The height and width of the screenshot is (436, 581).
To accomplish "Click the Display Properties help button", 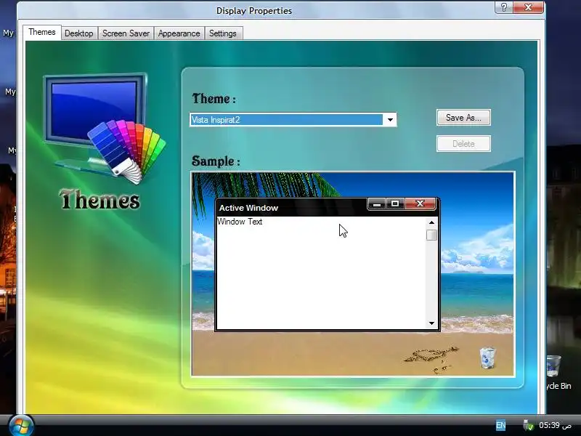I will click(x=504, y=7).
